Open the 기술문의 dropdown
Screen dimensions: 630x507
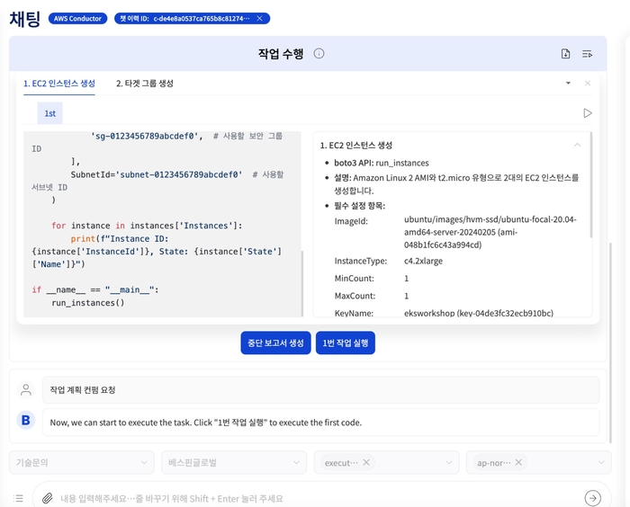coord(82,463)
